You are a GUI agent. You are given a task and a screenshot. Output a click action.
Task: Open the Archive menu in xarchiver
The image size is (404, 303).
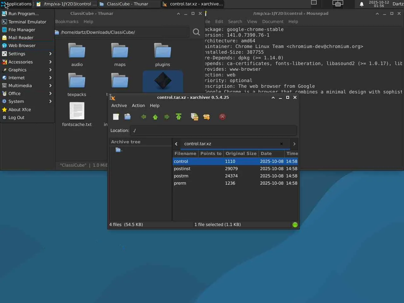pos(119,105)
